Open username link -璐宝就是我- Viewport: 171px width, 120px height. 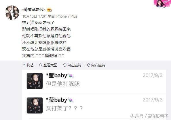point(34,10)
